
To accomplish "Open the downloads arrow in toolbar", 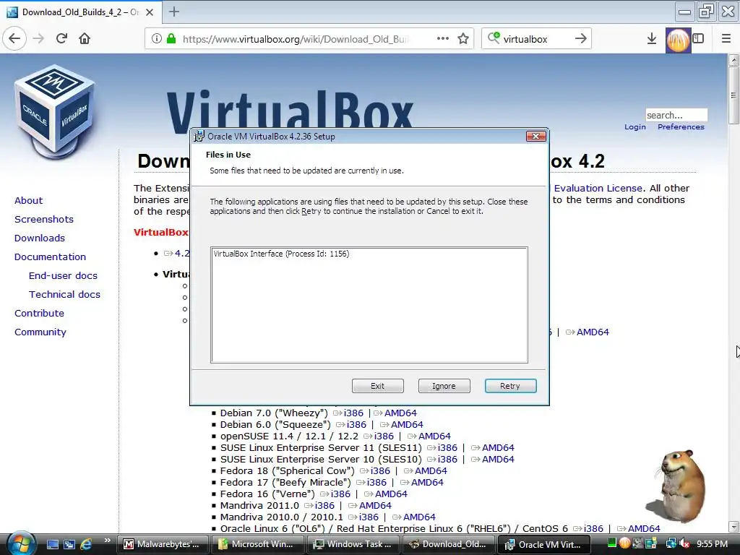I will pos(652,38).
